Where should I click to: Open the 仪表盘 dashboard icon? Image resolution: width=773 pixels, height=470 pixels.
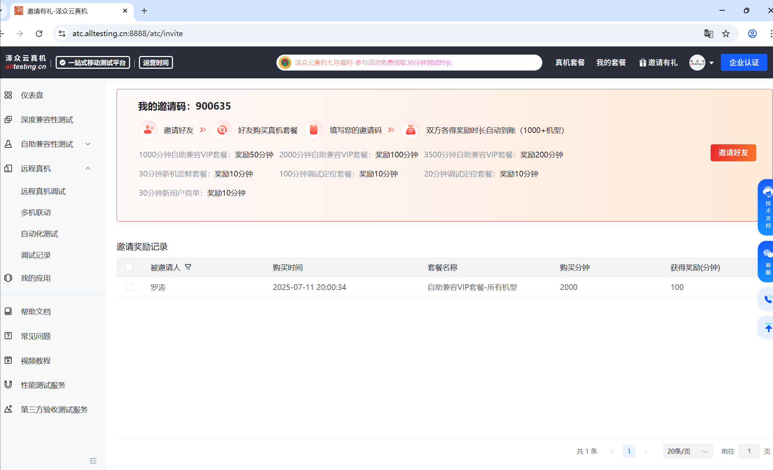pos(8,95)
